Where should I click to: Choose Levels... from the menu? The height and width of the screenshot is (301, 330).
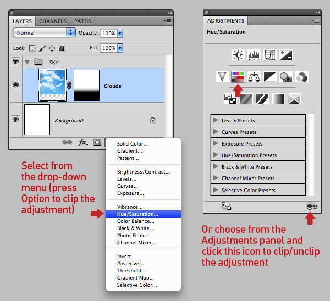point(143,179)
